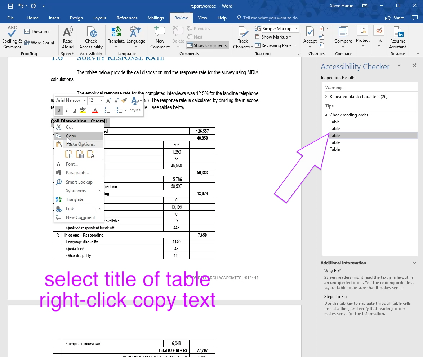Collapse the ribbon with the arrow

[x=418, y=54]
